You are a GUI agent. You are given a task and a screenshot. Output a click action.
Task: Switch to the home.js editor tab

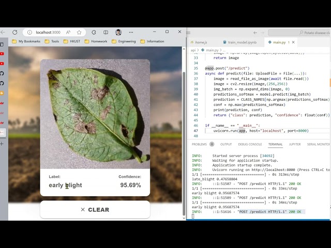(199, 42)
